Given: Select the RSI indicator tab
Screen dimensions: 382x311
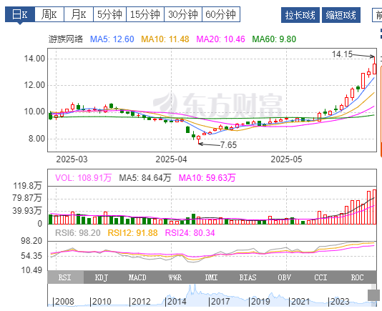Looking at the screenshot, I should pos(66,277).
